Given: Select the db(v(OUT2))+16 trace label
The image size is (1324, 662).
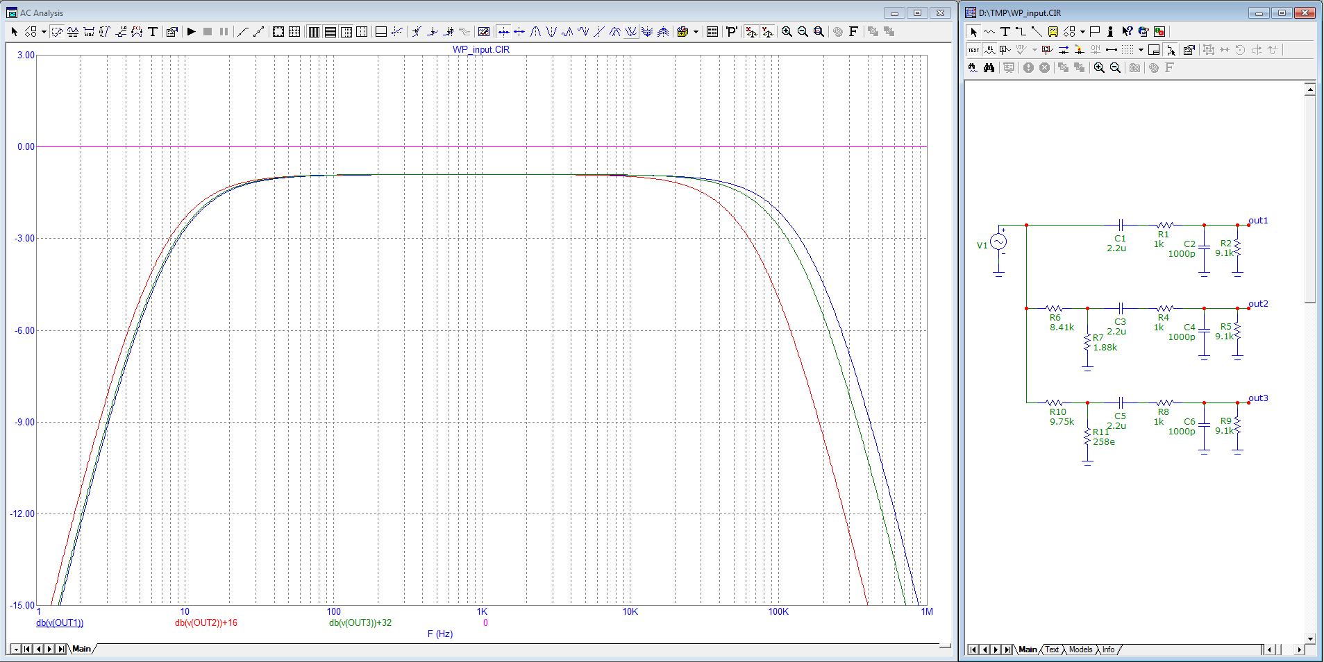Looking at the screenshot, I should coord(206,622).
